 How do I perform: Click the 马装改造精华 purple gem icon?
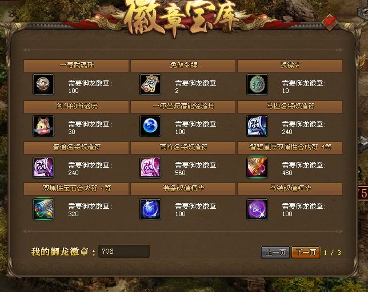[257, 209]
